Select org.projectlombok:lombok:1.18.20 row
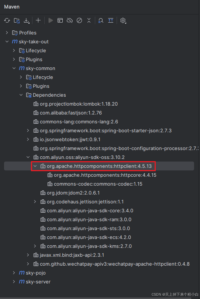Screen dimensions: 200x299 tap(99, 104)
